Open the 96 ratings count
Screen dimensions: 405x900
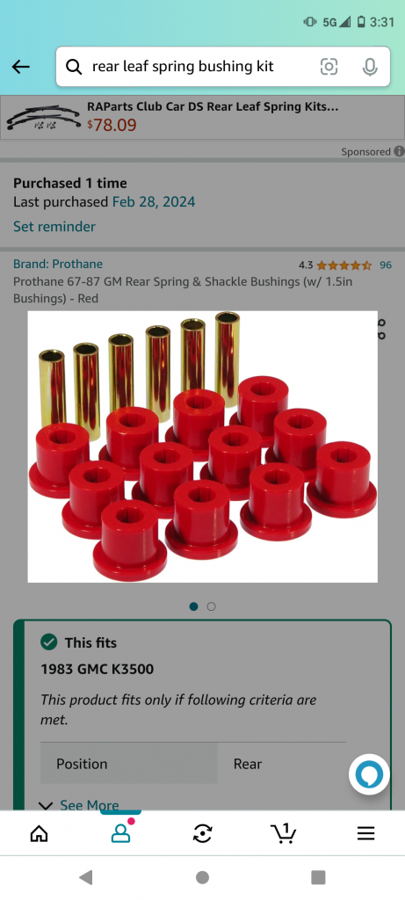[386, 265]
